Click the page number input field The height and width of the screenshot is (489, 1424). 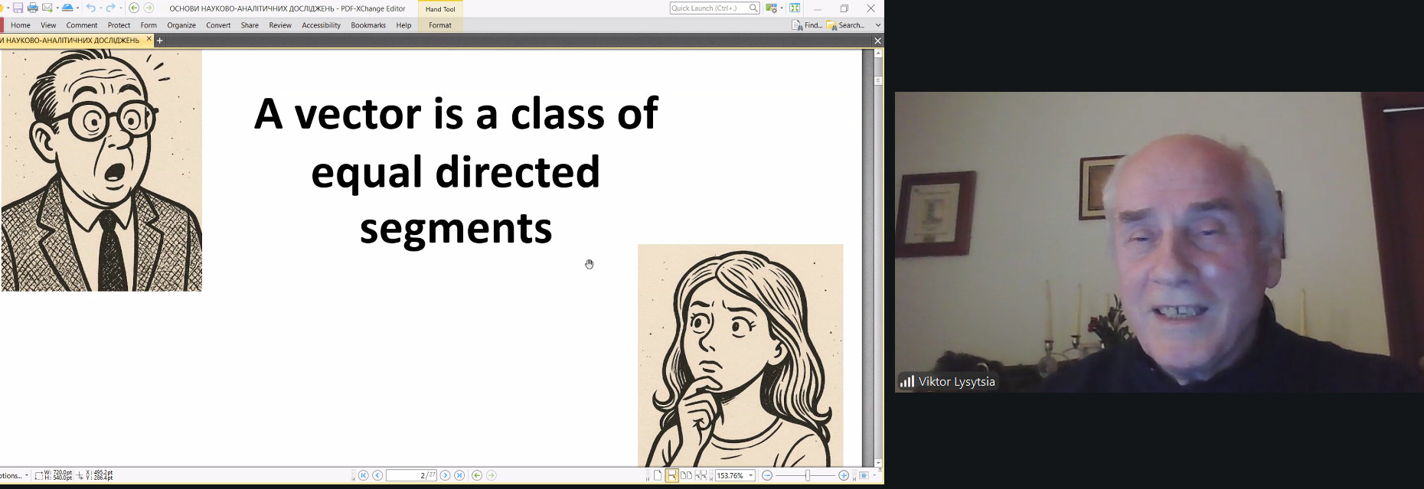tap(411, 475)
